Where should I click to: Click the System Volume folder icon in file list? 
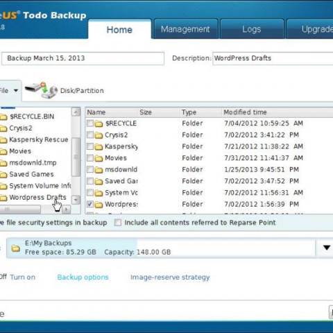tap(99, 193)
